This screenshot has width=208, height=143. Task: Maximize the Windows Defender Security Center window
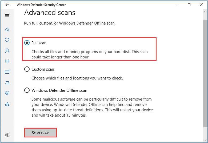pos(189,5)
